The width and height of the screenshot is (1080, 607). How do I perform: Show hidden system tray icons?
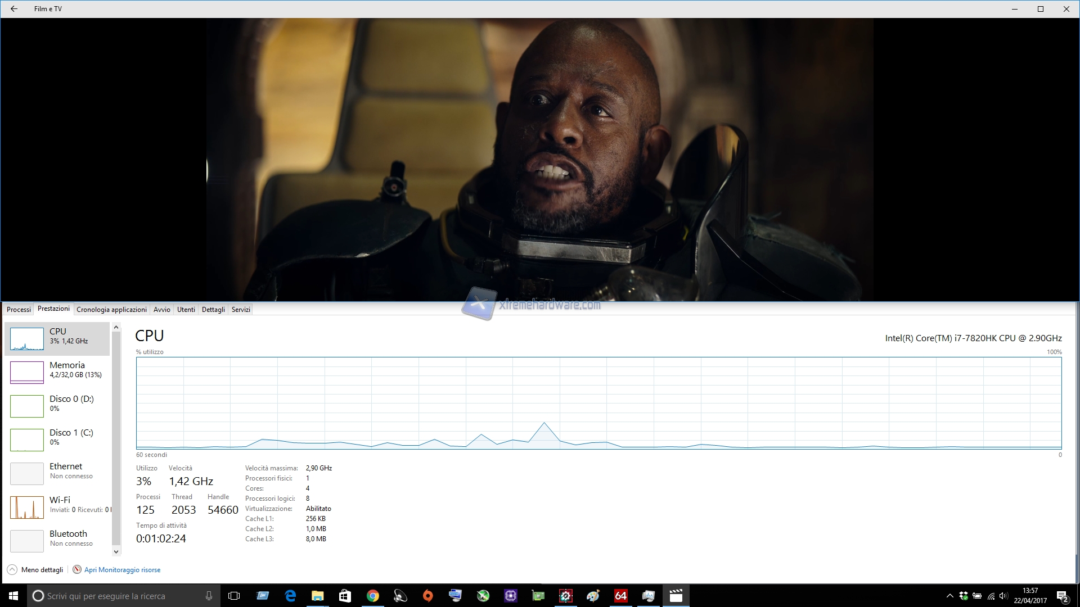click(x=950, y=596)
